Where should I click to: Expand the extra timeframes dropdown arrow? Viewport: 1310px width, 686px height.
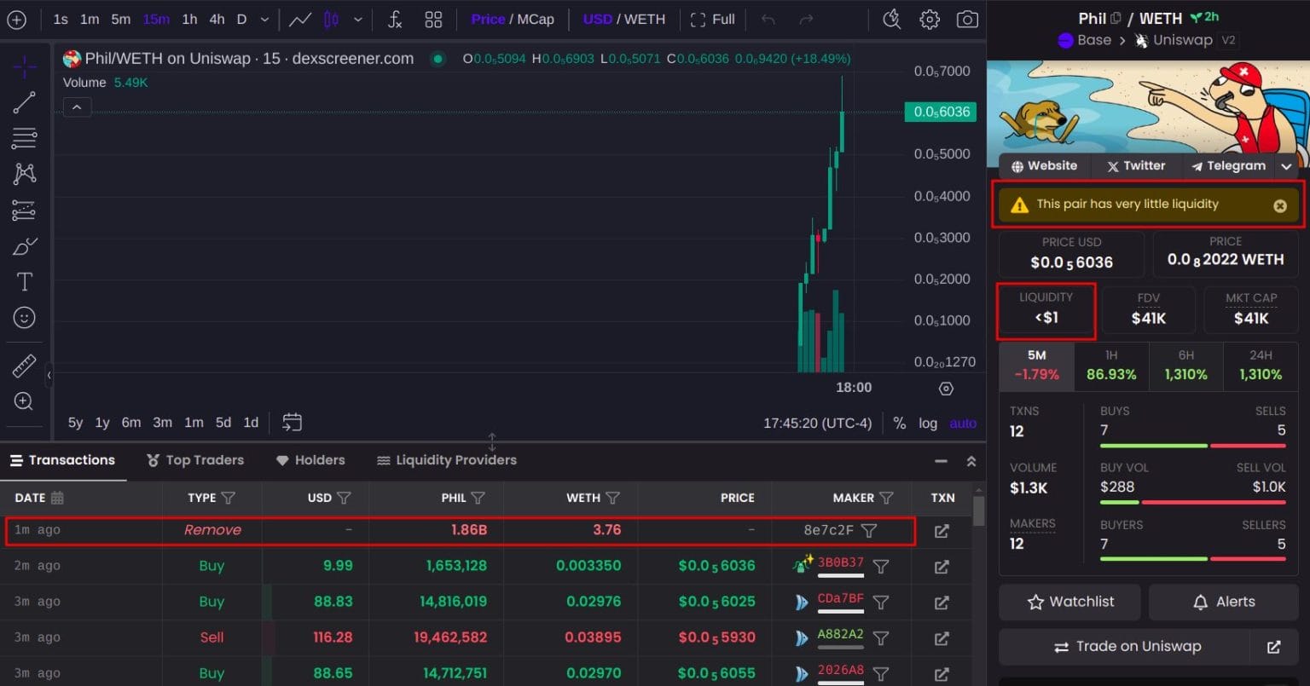(264, 19)
